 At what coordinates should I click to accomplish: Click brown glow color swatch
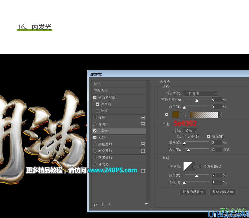(176, 115)
